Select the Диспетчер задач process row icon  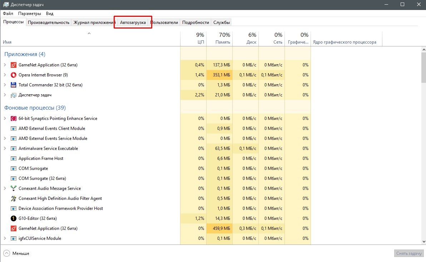pyautogui.click(x=13, y=95)
